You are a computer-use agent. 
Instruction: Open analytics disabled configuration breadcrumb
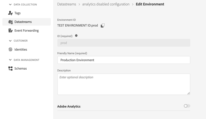(x=106, y=4)
